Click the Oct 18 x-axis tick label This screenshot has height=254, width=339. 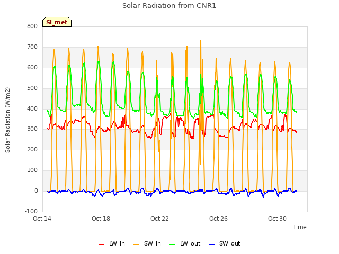(x=101, y=219)
